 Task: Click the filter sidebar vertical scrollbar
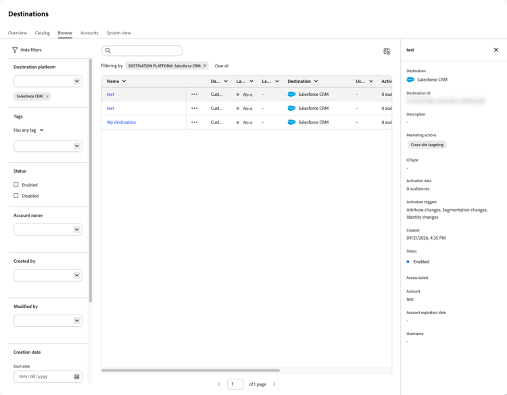(x=91, y=181)
